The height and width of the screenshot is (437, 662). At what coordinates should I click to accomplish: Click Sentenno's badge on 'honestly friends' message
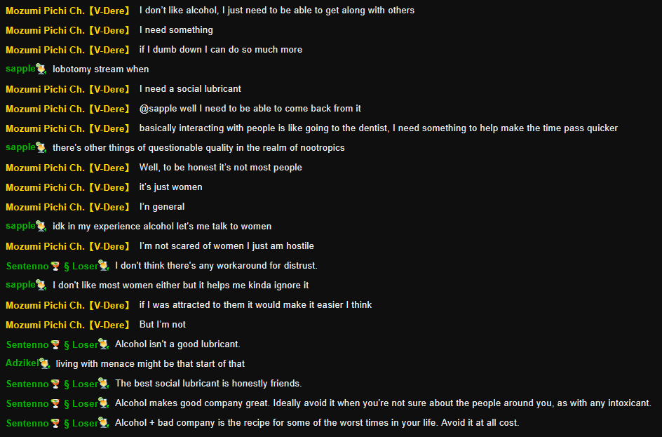tap(104, 383)
